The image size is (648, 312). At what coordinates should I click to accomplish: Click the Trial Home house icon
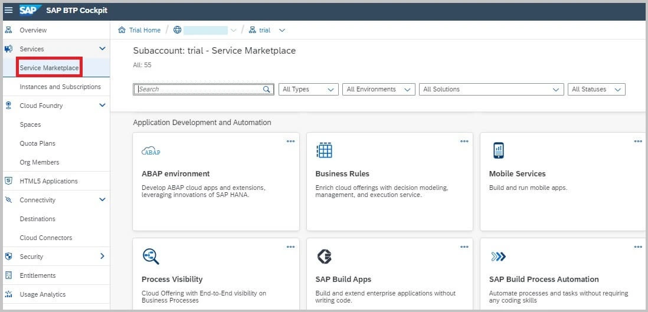tap(122, 30)
